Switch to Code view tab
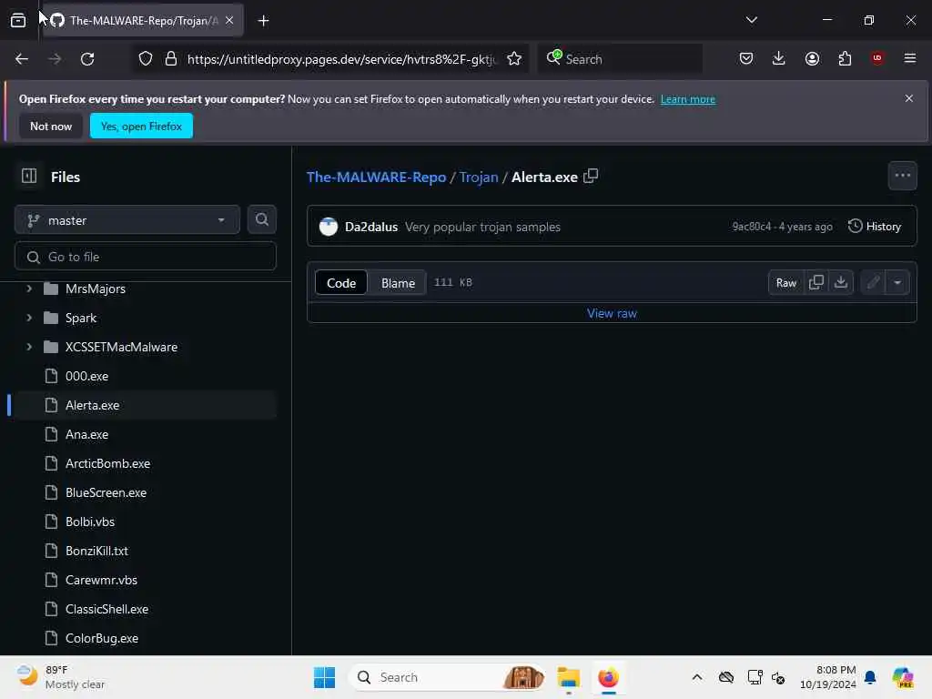Screen dimensions: 932x699 point(341,283)
